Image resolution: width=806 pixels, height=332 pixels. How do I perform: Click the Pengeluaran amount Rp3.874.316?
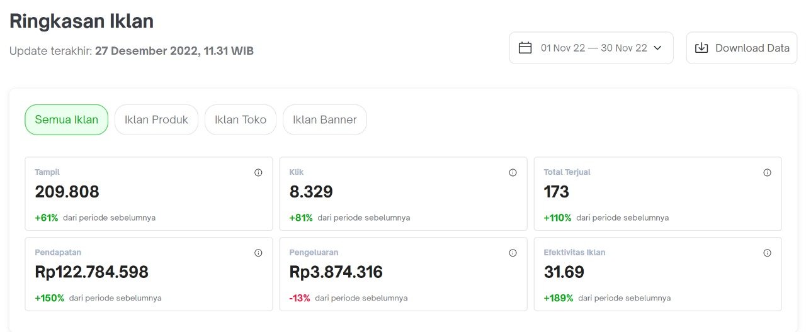coord(336,272)
